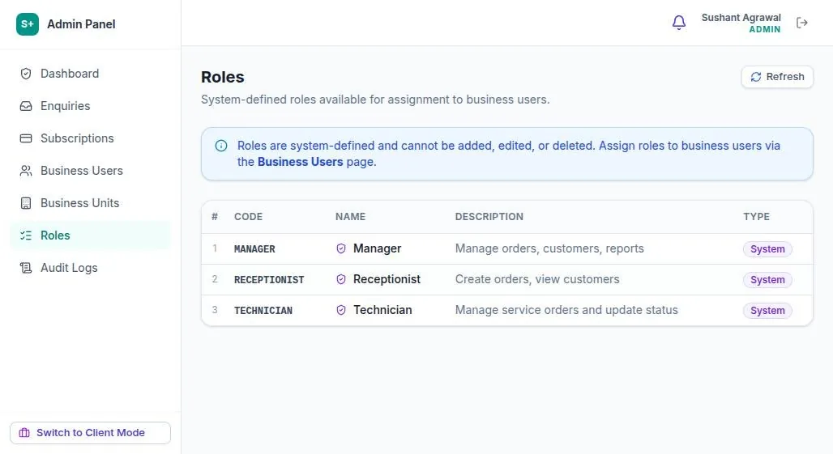Click System badge in Receptionist row
The height and width of the screenshot is (454, 833).
click(767, 279)
